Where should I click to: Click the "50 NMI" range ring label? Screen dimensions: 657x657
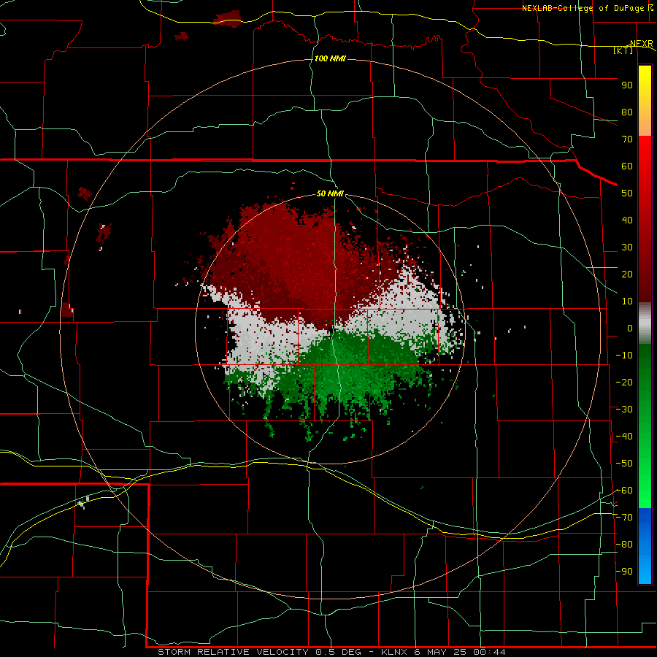click(330, 193)
